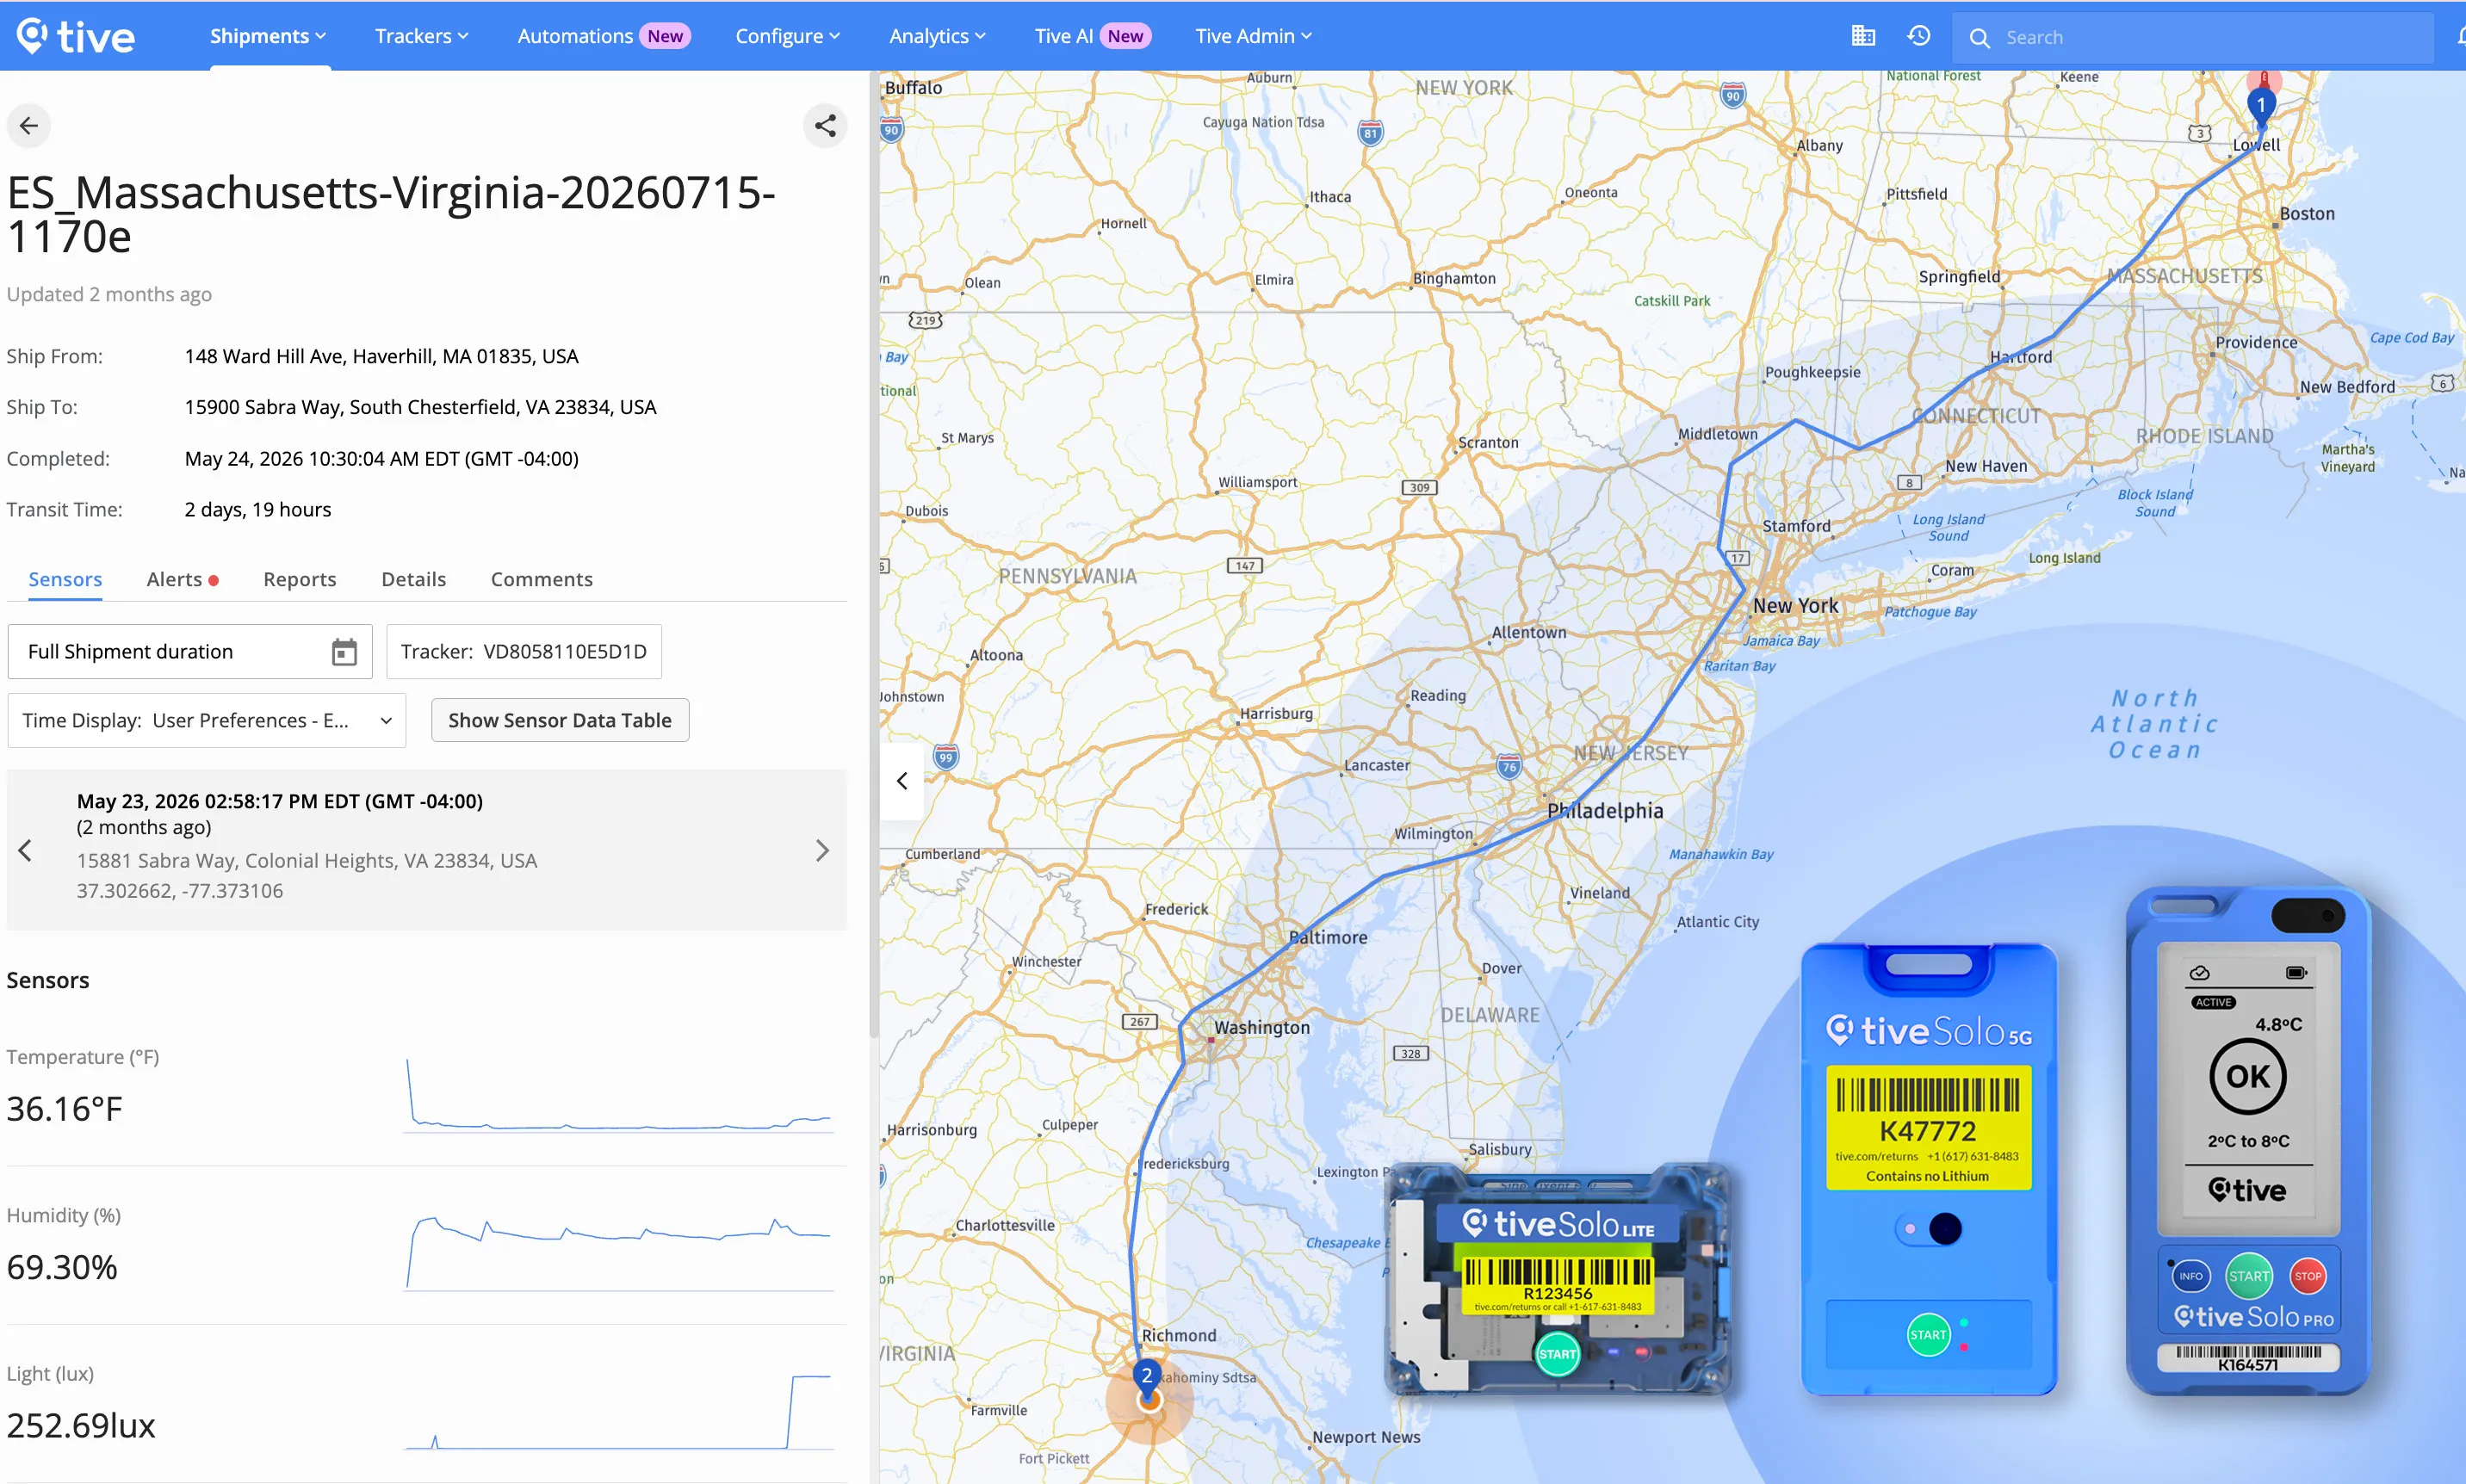Switch to the Reports tab
Image resolution: width=2466 pixels, height=1484 pixels.
(300, 579)
